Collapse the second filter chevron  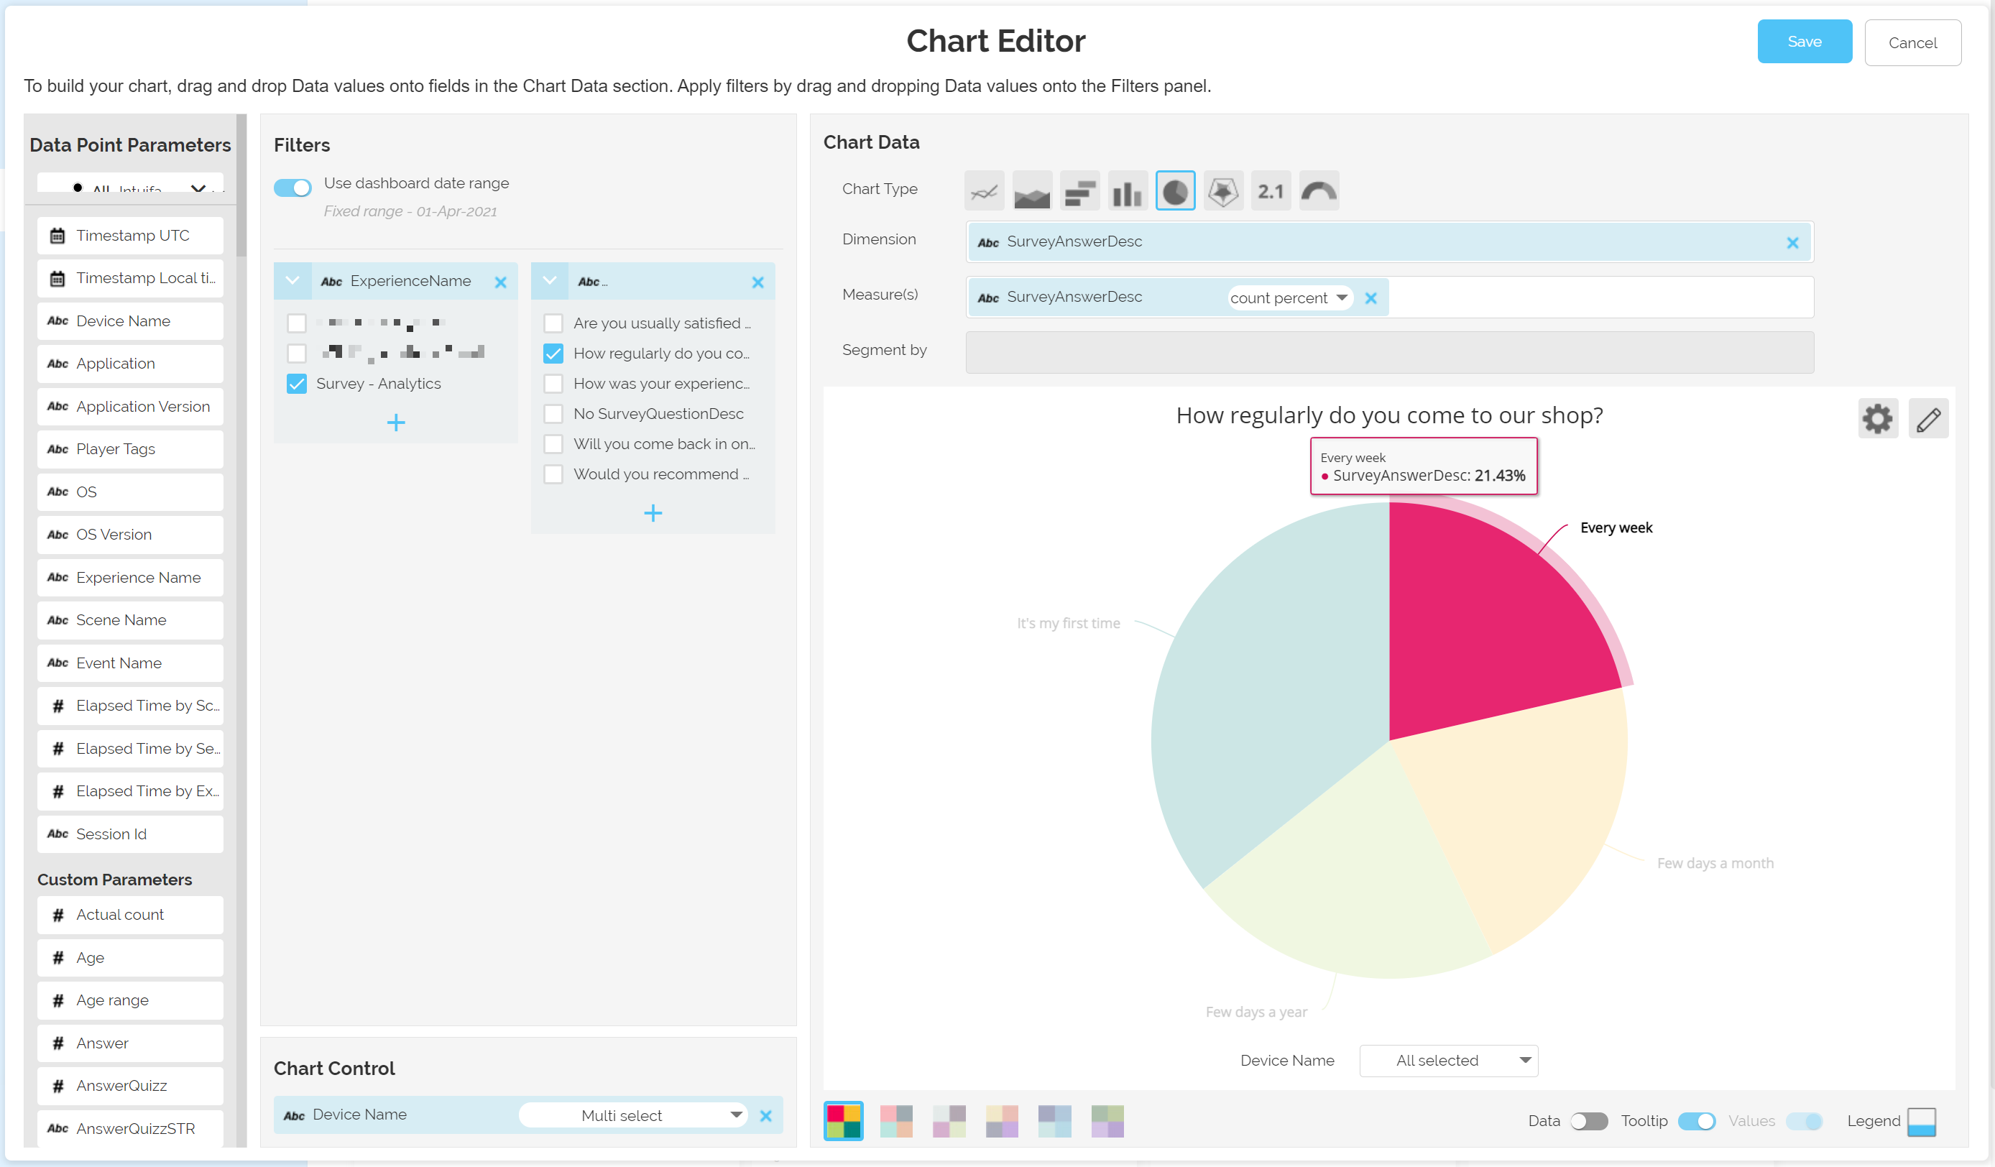coord(550,281)
